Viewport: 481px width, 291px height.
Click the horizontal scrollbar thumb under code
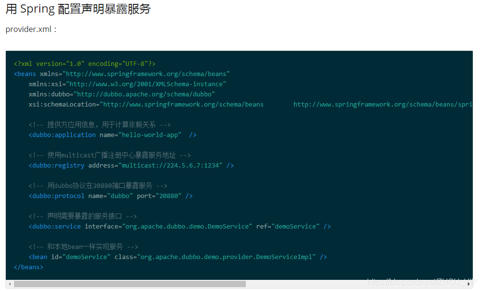[x=130, y=284]
